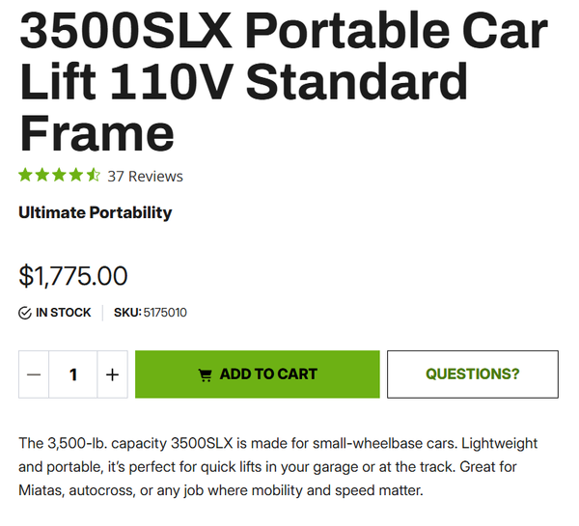This screenshot has height=526, width=579.
Task: Click the $1,775.00 price
Action: (x=73, y=276)
